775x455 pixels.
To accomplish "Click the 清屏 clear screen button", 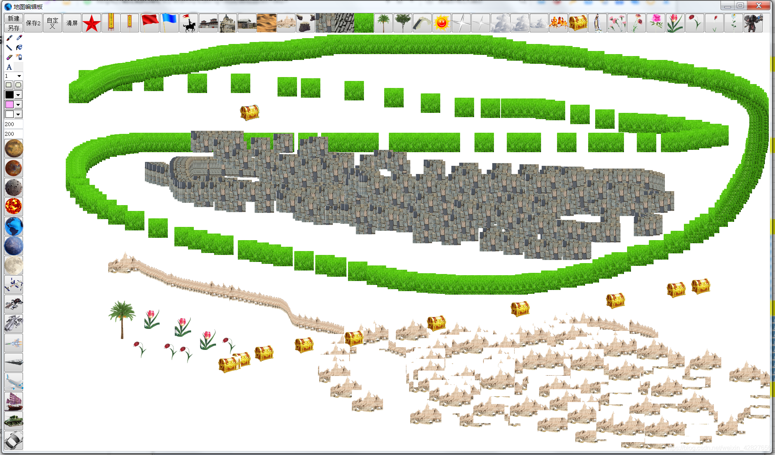I will pyautogui.click(x=72, y=23).
